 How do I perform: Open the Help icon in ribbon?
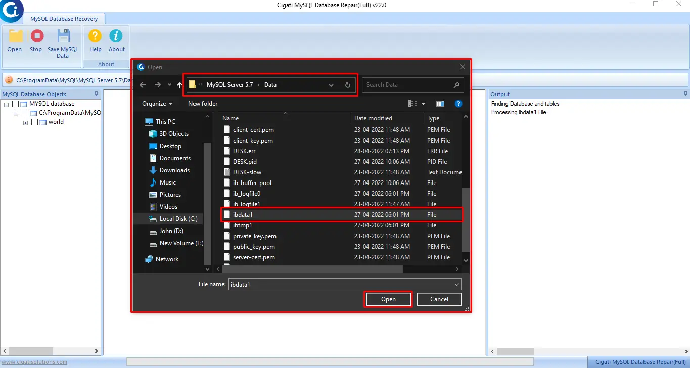[95, 36]
